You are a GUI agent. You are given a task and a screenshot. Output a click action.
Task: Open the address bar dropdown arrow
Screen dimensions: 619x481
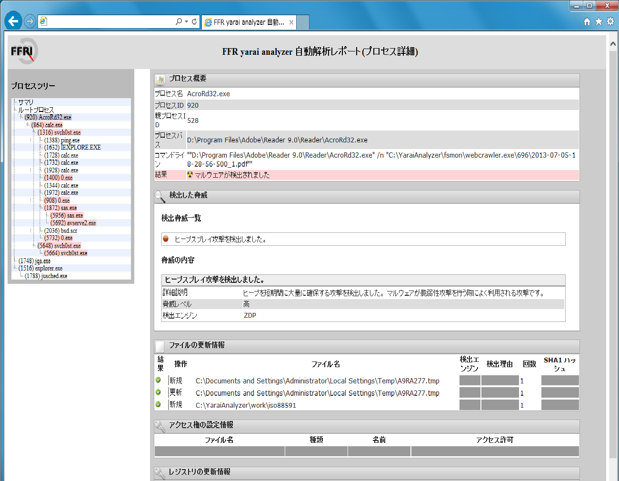pos(186,21)
